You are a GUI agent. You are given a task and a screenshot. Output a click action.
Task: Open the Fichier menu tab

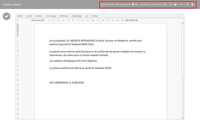click(20, 16)
